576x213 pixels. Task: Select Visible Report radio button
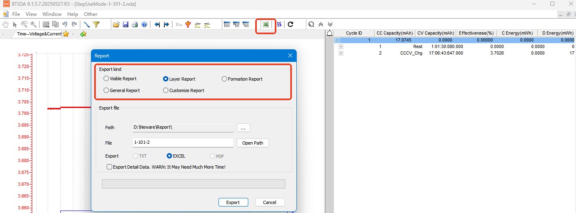click(x=106, y=79)
